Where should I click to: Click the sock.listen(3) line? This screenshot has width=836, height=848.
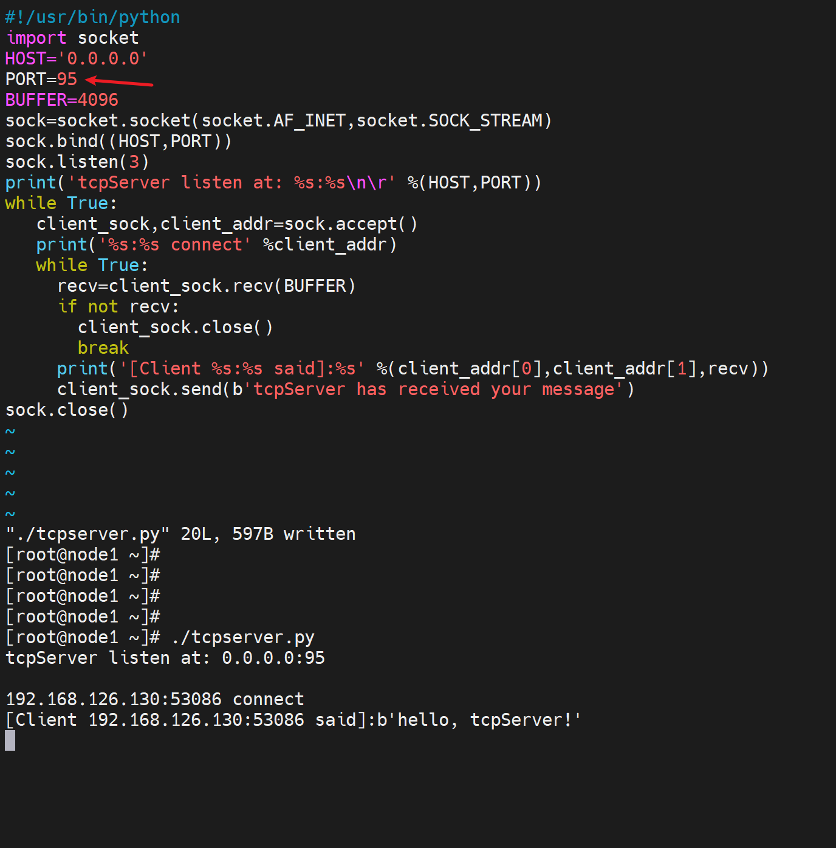[x=77, y=162]
